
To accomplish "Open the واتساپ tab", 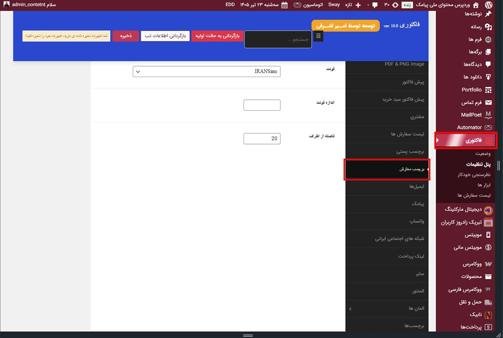I will click(387, 221).
